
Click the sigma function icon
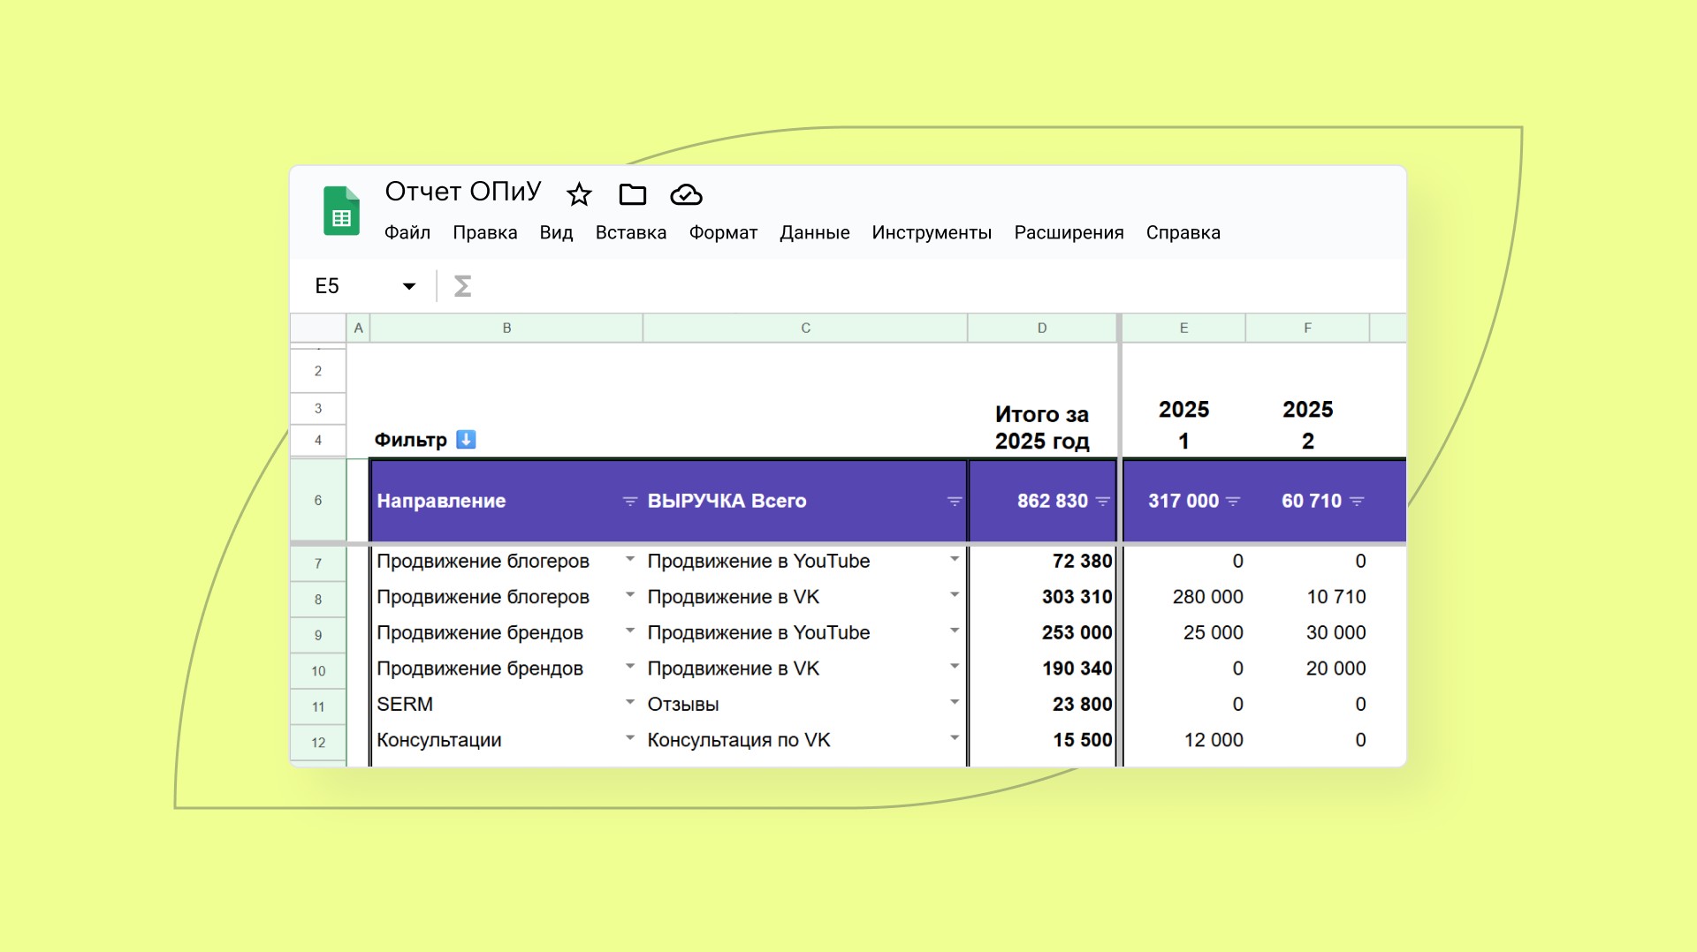[462, 286]
